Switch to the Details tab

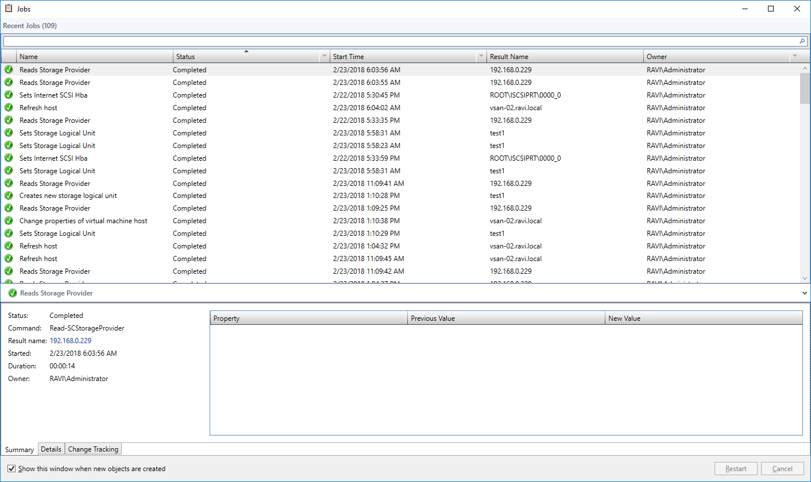[x=51, y=449]
